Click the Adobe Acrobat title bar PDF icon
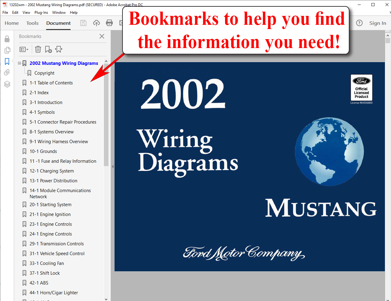The height and width of the screenshot is (301, 391). click(x=5, y=5)
